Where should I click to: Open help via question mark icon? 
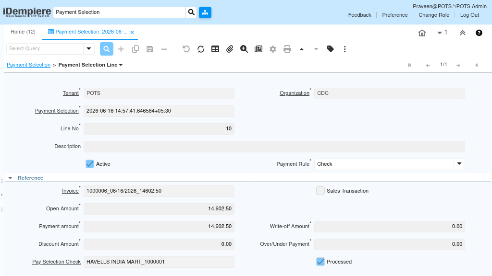tap(479, 33)
